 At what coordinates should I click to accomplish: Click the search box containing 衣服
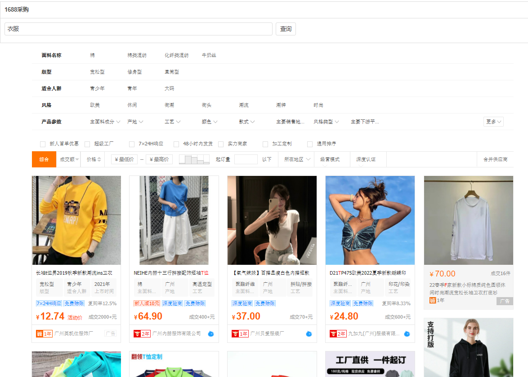139,29
